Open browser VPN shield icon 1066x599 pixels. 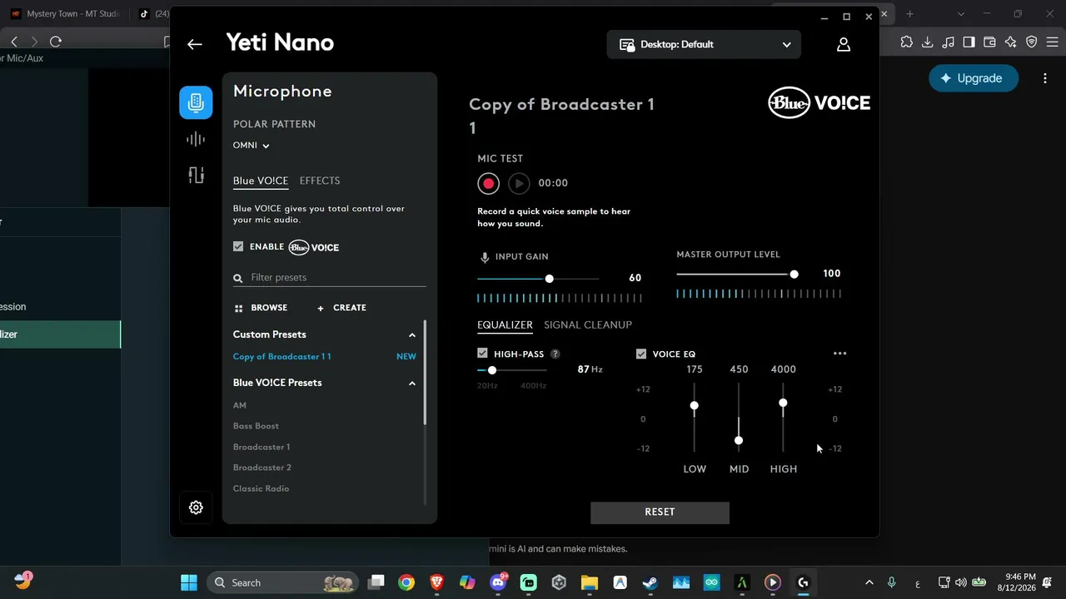(x=1032, y=42)
